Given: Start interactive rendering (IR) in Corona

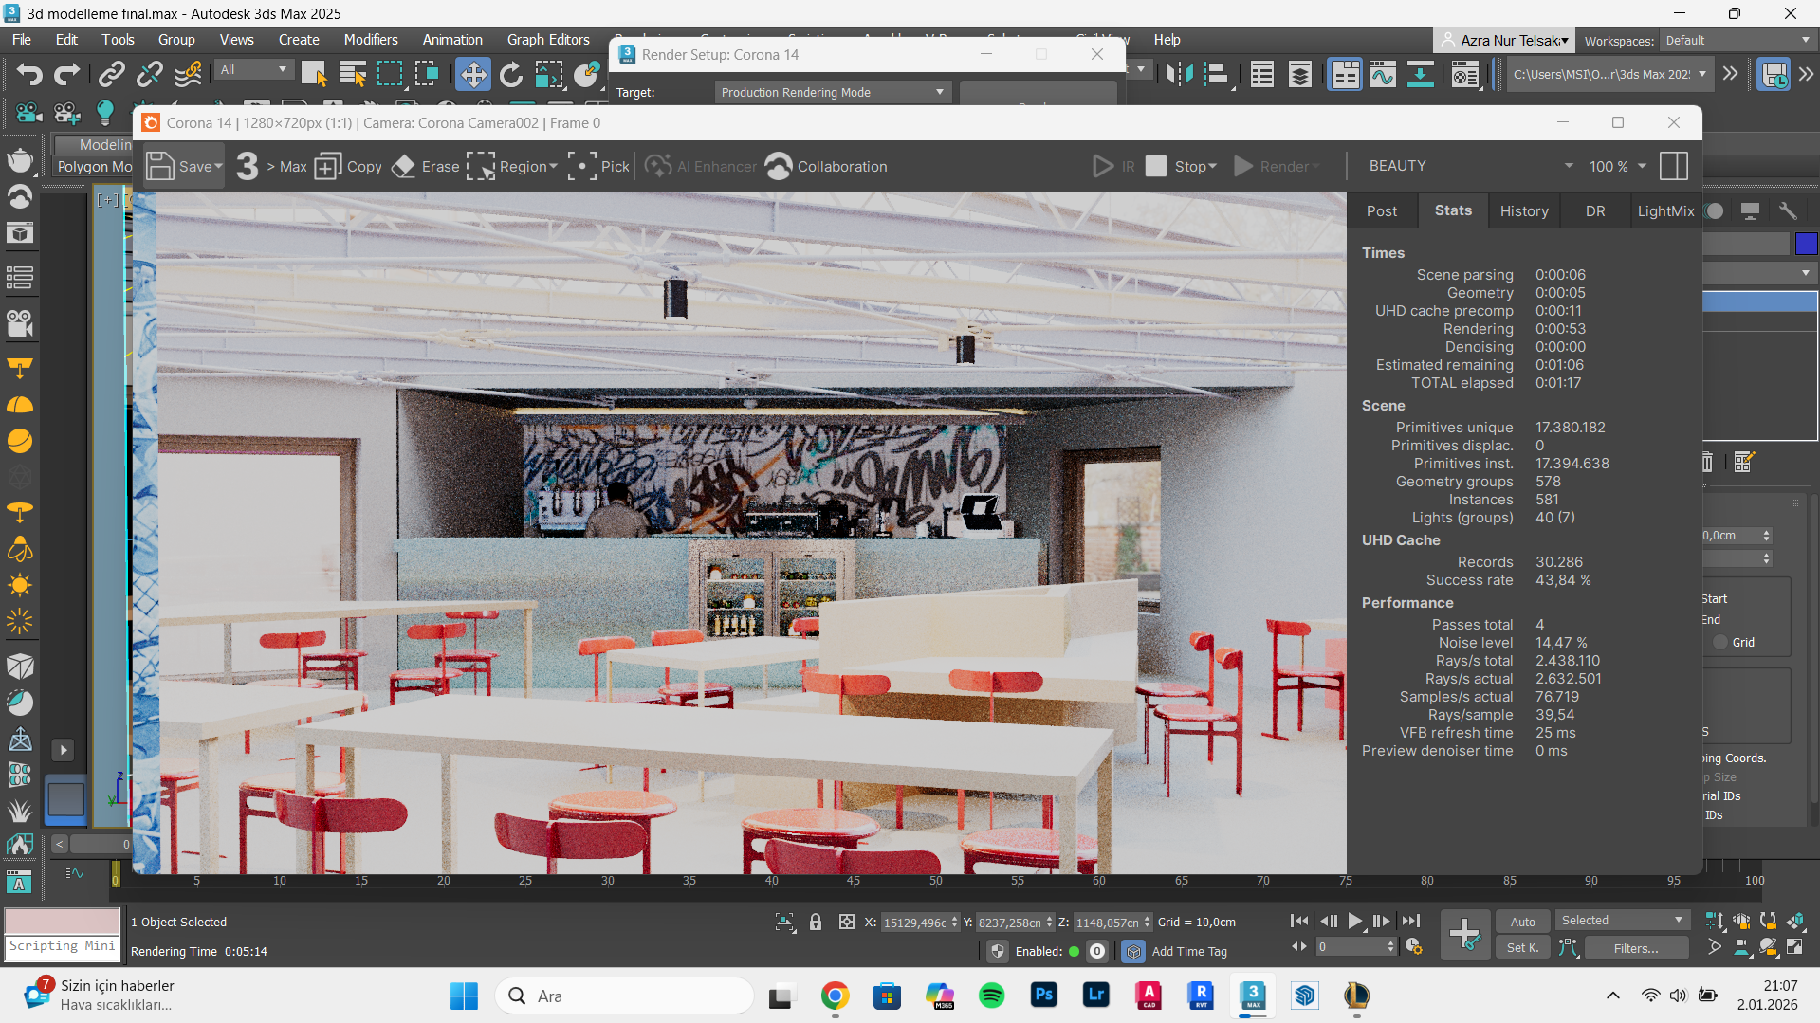Looking at the screenshot, I should pyautogui.click(x=1113, y=166).
